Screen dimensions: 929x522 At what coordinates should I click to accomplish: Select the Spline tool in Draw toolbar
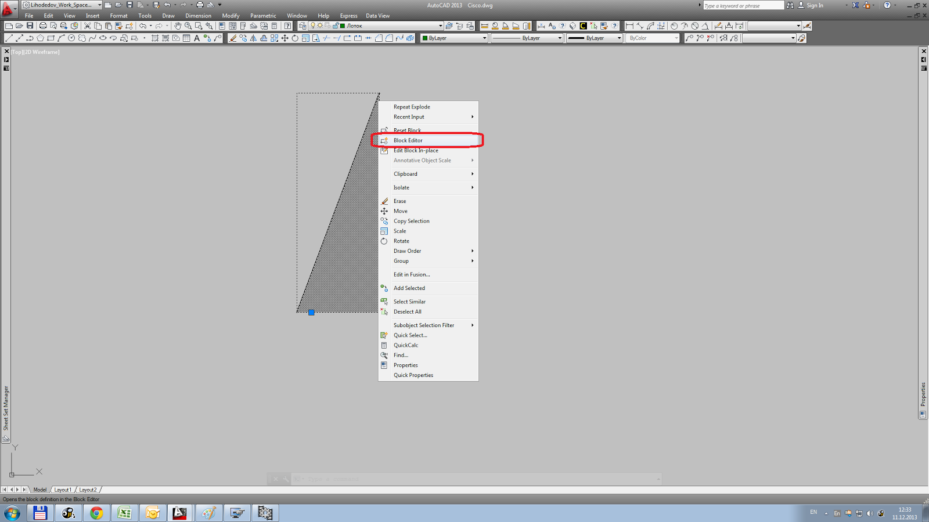(92, 38)
